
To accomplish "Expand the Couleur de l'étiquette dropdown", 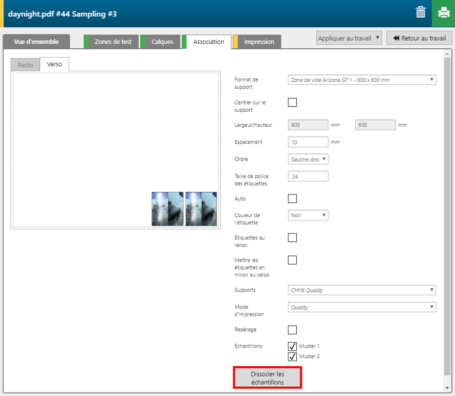I will click(308, 215).
